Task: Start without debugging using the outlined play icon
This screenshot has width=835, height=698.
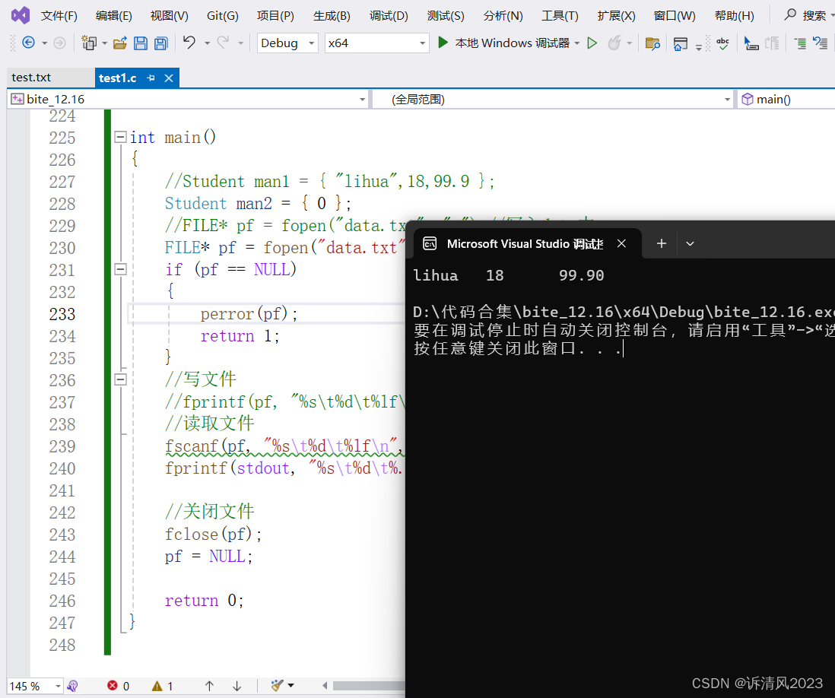Action: [x=592, y=43]
